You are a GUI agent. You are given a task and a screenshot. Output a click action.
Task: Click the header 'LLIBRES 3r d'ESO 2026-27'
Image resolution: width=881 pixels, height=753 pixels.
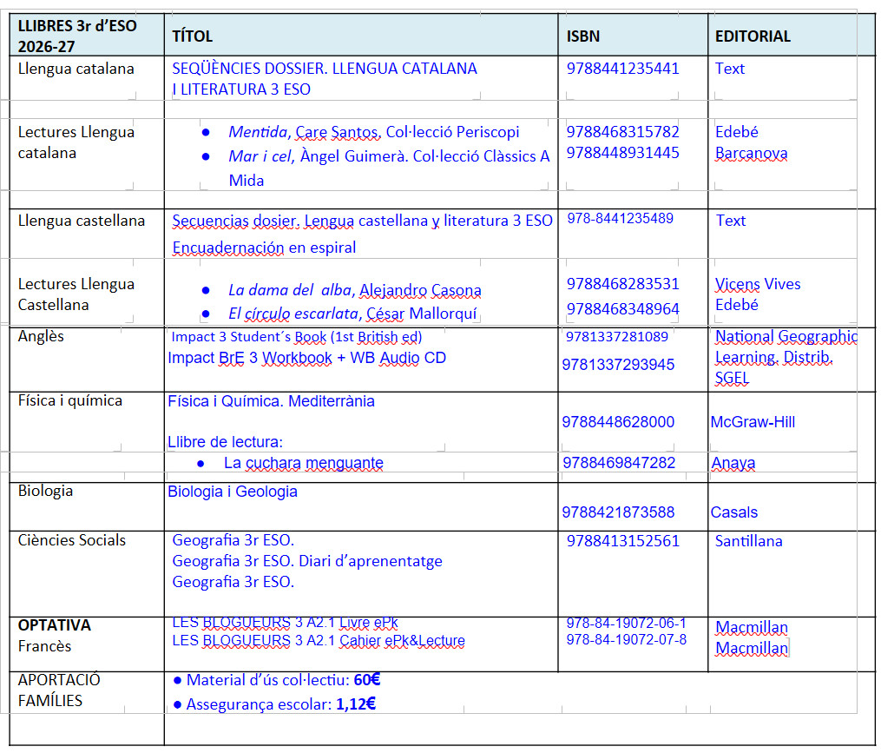(x=77, y=36)
